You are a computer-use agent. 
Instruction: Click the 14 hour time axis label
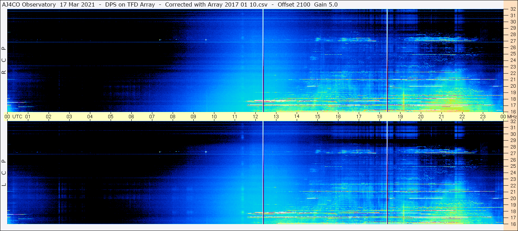pyautogui.click(x=297, y=116)
